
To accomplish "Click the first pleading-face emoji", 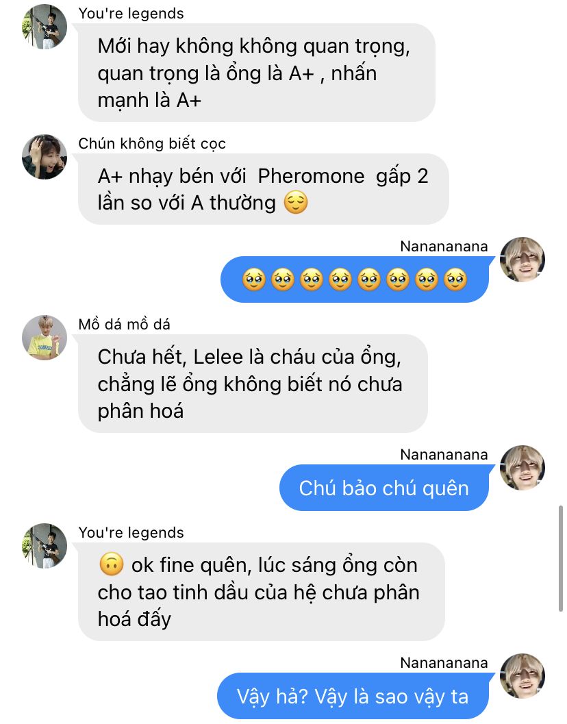I will click(x=254, y=279).
